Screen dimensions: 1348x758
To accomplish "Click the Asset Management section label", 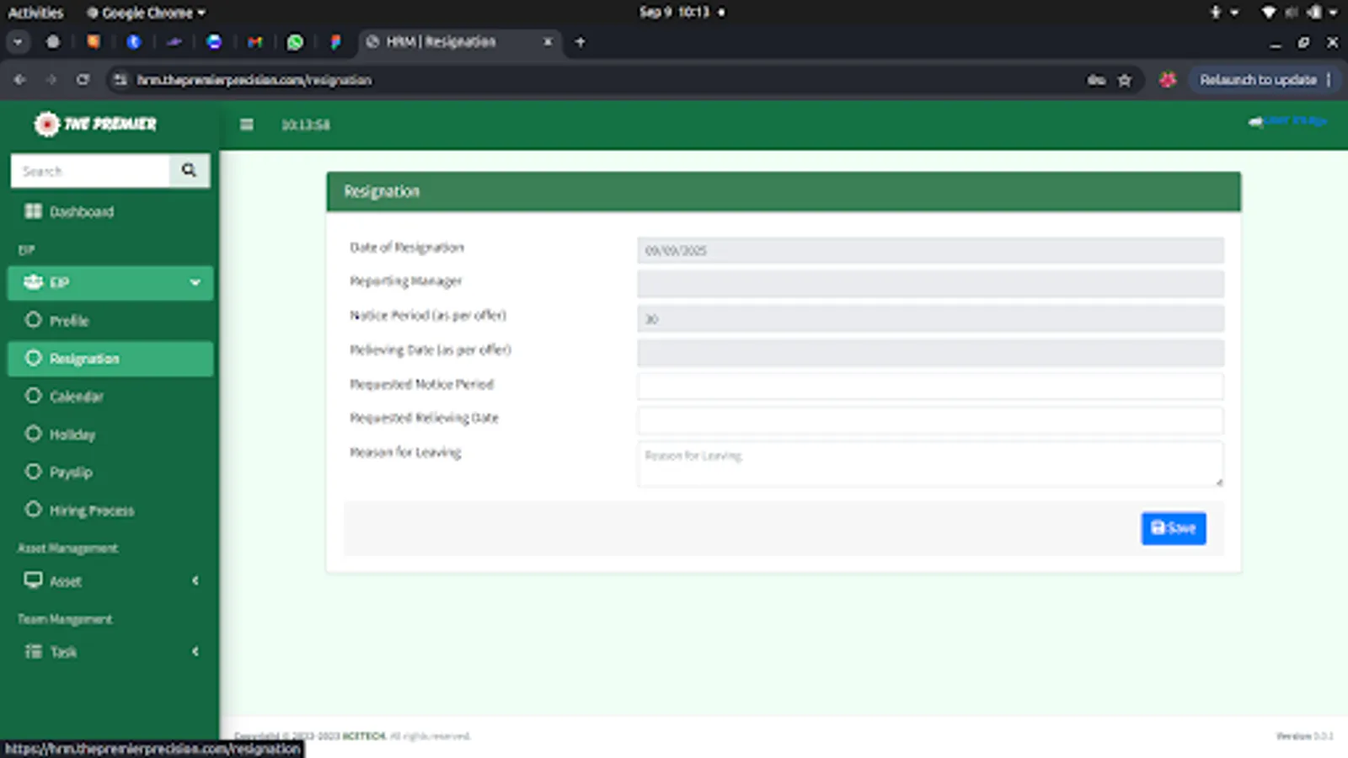I will tap(67, 548).
